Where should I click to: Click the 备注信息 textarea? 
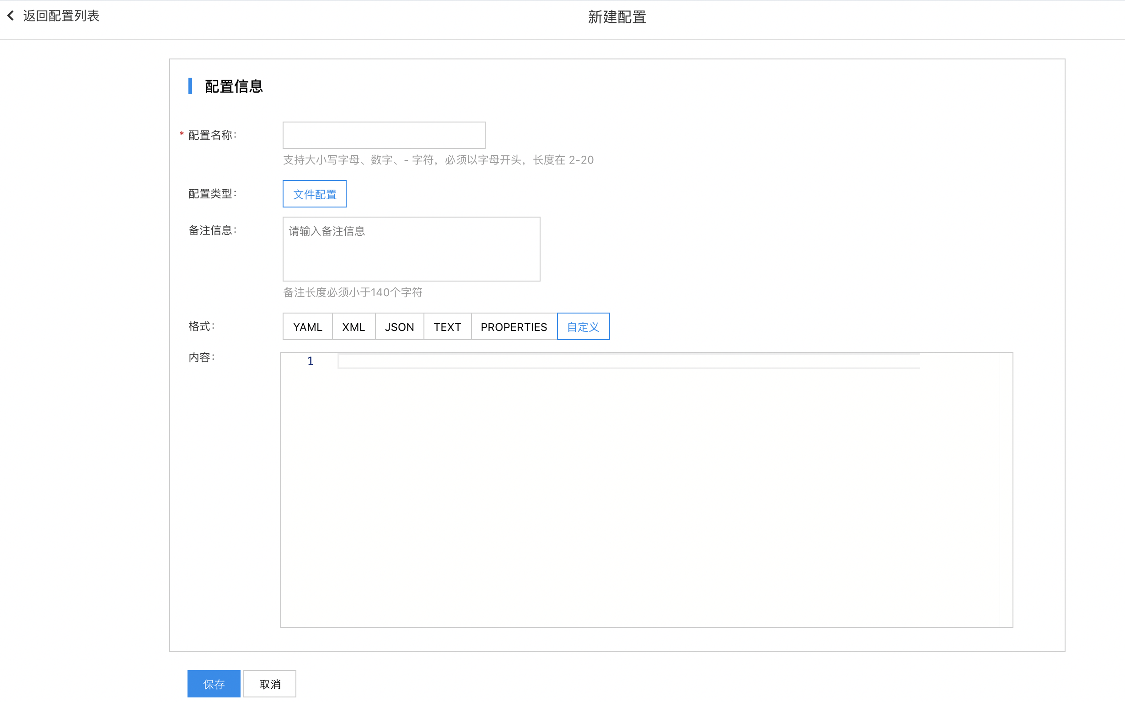point(411,249)
